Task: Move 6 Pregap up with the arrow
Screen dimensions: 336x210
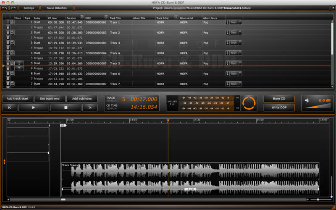Action: point(19,68)
